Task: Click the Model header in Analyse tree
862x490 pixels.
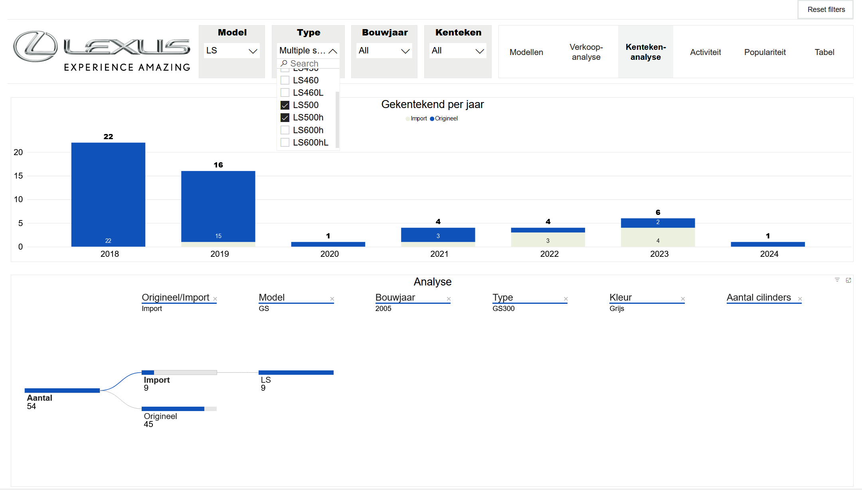Action: tap(272, 297)
